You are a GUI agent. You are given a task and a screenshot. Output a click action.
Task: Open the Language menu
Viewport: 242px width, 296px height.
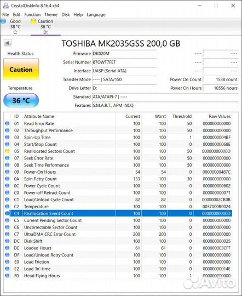pos(96,15)
